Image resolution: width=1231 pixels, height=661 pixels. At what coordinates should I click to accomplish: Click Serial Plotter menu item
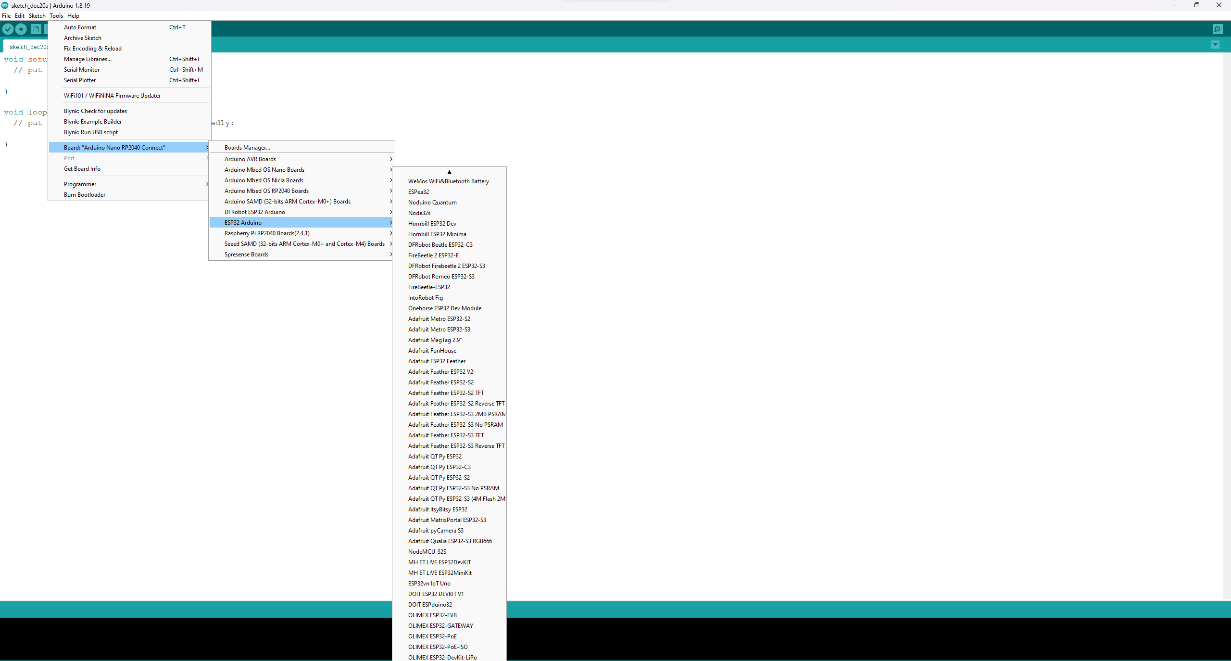pyautogui.click(x=80, y=80)
